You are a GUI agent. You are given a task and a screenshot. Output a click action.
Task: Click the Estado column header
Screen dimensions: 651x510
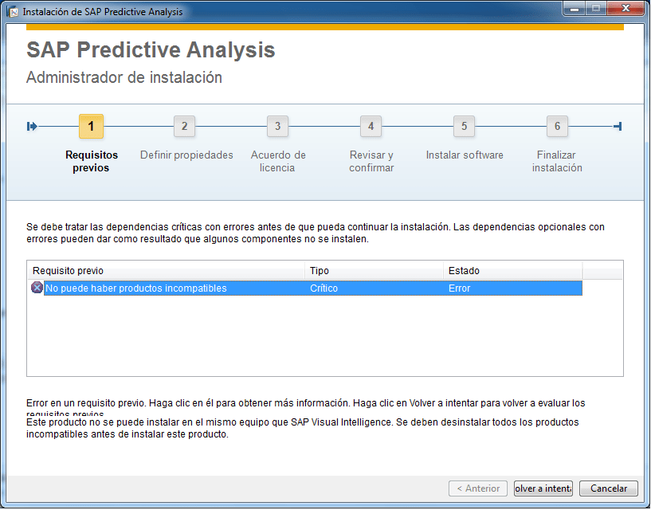(x=512, y=271)
